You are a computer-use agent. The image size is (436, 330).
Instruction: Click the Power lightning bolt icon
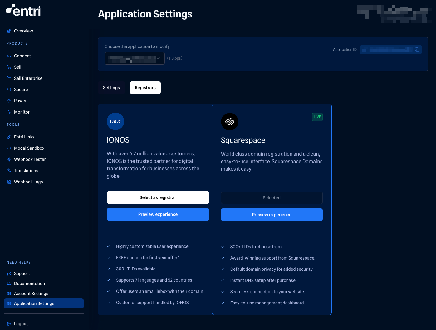click(9, 101)
